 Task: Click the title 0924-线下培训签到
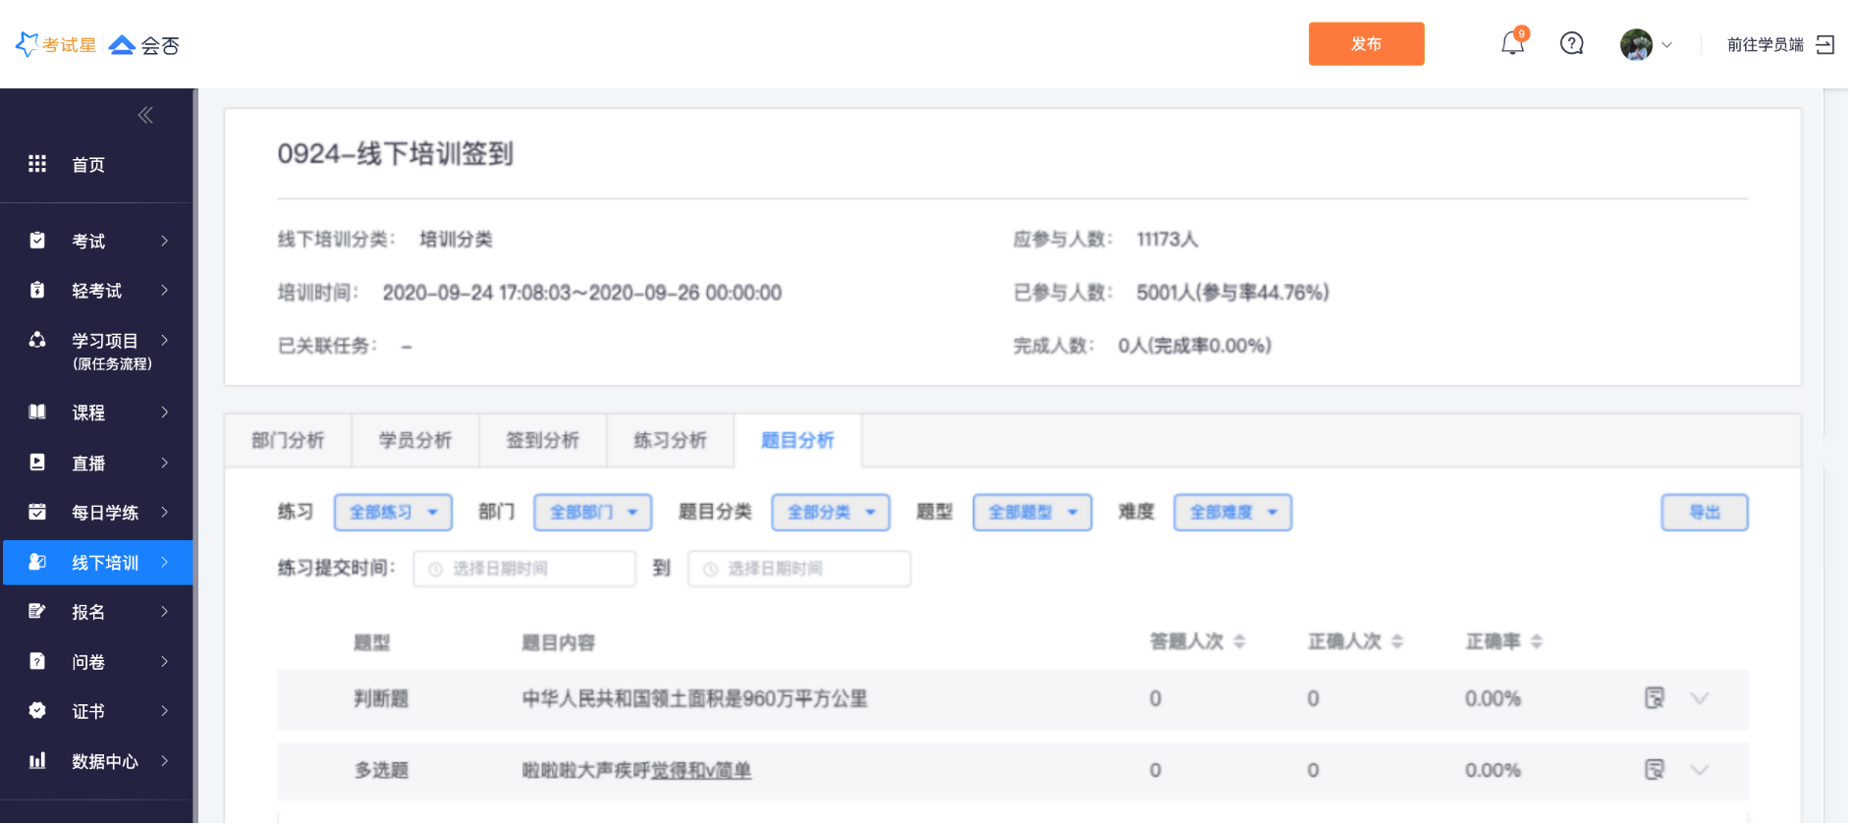[395, 153]
